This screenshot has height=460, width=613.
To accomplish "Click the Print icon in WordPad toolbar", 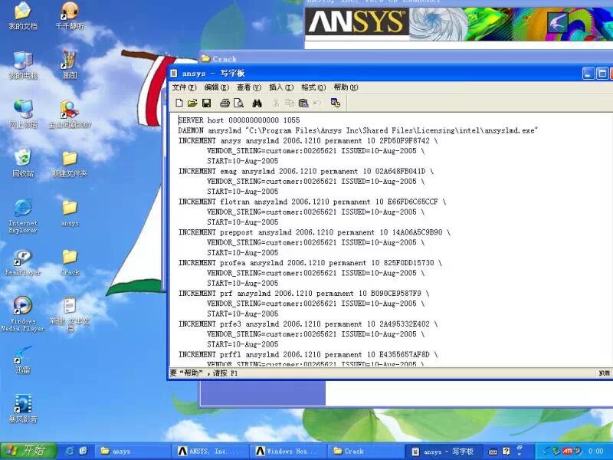I will [x=225, y=103].
